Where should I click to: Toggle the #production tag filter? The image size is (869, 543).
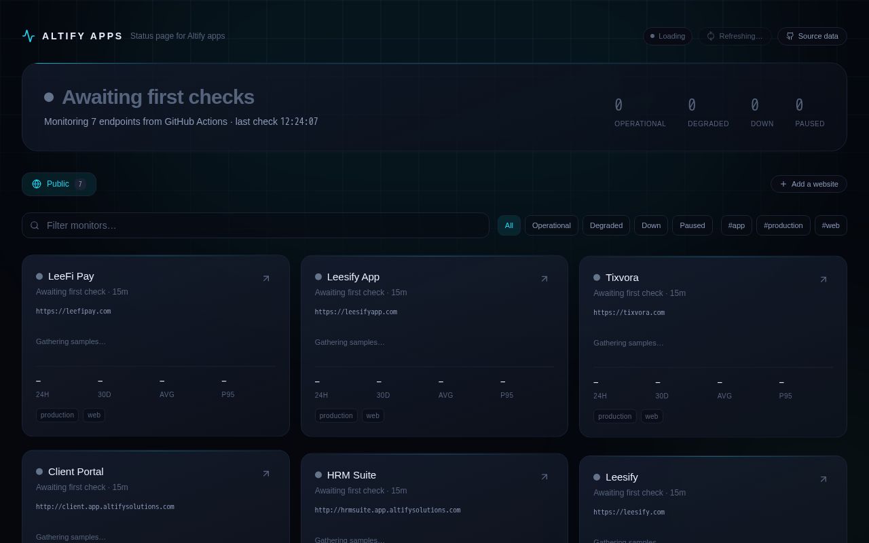tap(783, 225)
